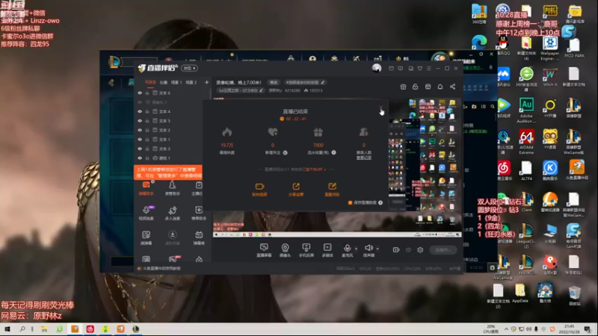
Task: Open the gift box icon in top row
Action: click(403, 87)
